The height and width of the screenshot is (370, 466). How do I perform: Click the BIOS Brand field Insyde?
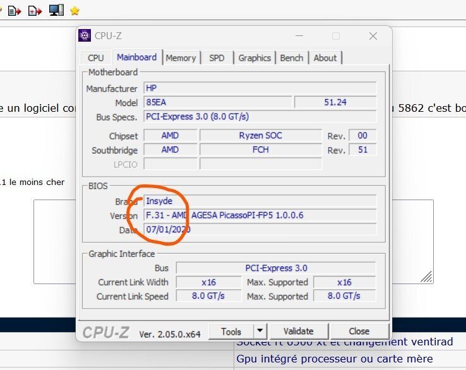tap(260, 201)
